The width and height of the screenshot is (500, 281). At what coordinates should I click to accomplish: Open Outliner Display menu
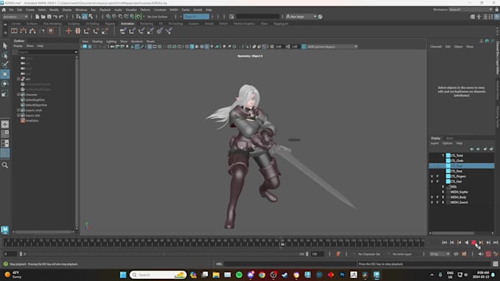(18, 45)
